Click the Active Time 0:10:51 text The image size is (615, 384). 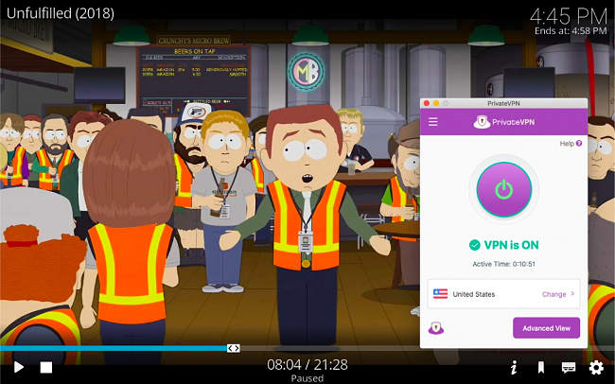(x=504, y=264)
